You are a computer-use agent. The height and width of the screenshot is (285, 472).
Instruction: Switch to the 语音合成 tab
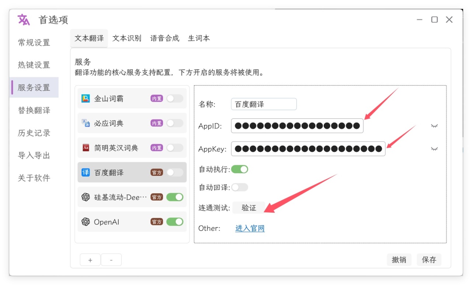[165, 38]
